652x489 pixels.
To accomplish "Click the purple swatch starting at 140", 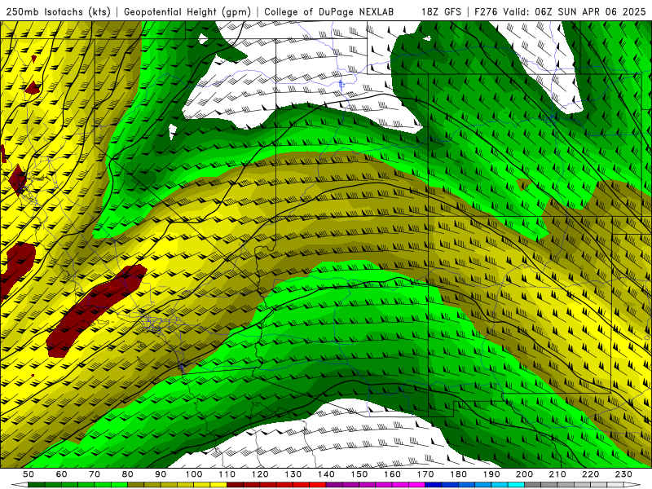I will [334, 485].
